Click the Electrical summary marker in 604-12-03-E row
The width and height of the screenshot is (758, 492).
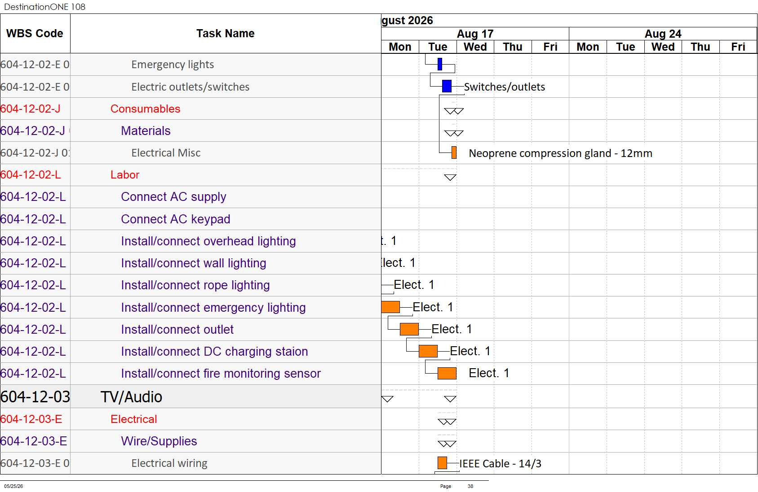point(447,422)
